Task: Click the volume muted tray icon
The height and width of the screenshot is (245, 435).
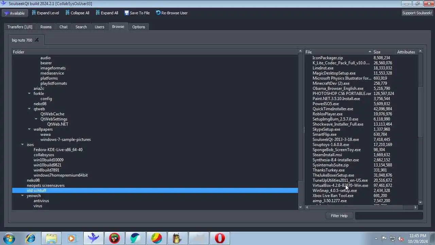Action: coord(401,239)
